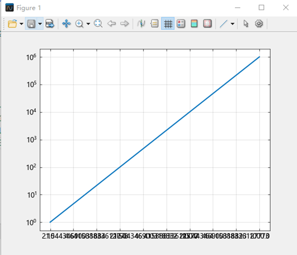Screen dimensions: 297x255
Task: Open a file with the folder icon
Action: coord(12,24)
